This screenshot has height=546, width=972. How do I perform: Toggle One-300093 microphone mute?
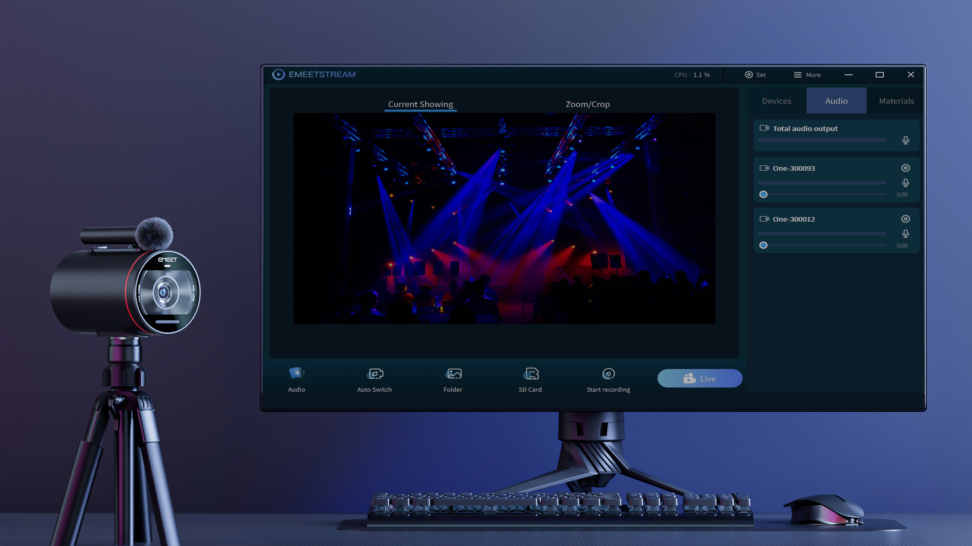[x=905, y=183]
